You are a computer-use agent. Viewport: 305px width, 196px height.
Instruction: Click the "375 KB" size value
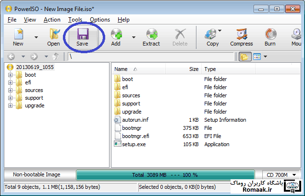[x=190, y=128]
